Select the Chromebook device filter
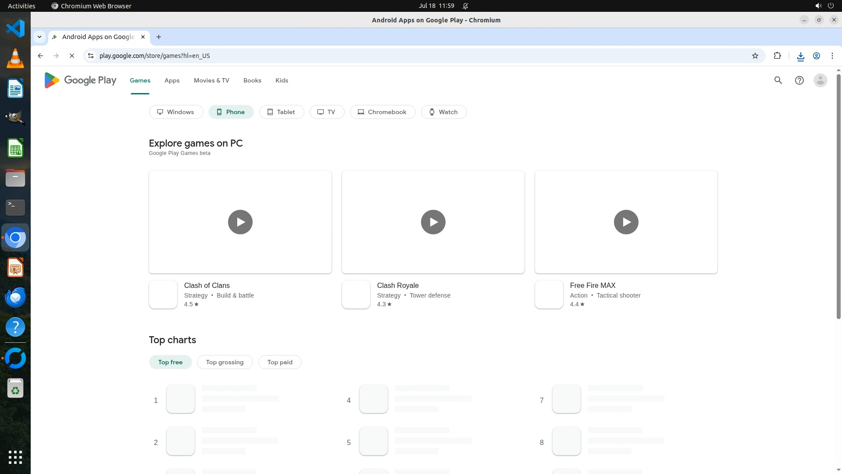 click(382, 112)
